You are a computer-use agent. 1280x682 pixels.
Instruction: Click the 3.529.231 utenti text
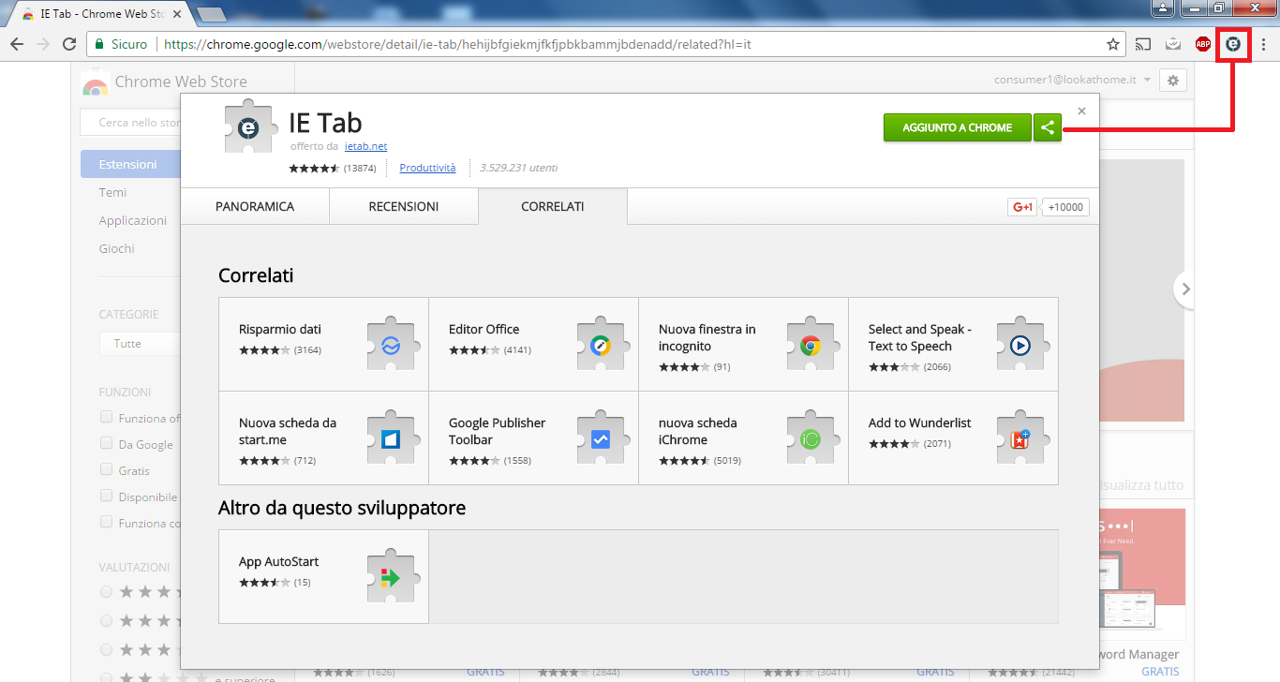pos(518,168)
